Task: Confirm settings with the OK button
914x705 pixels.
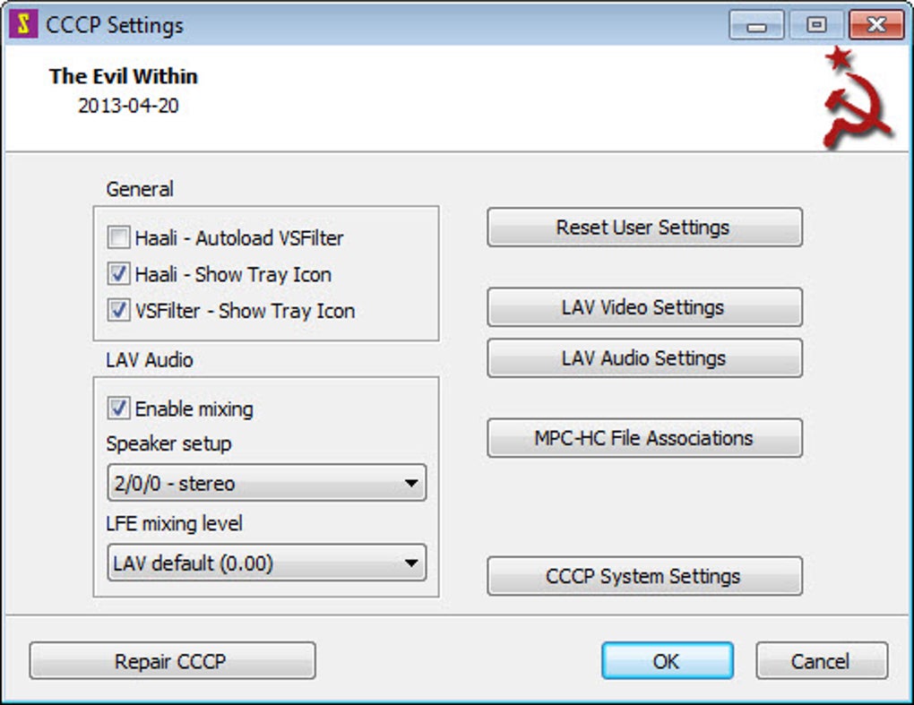Action: tap(667, 662)
